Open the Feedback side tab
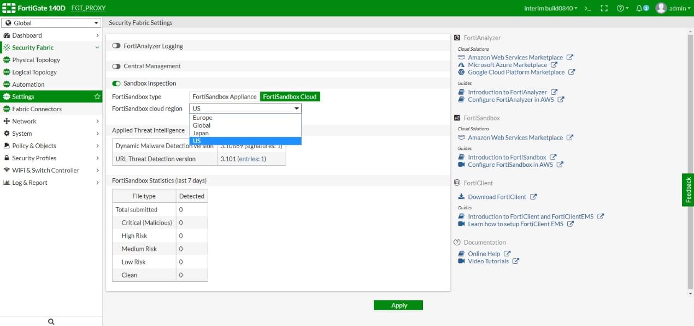This screenshot has height=326, width=694. [x=688, y=190]
